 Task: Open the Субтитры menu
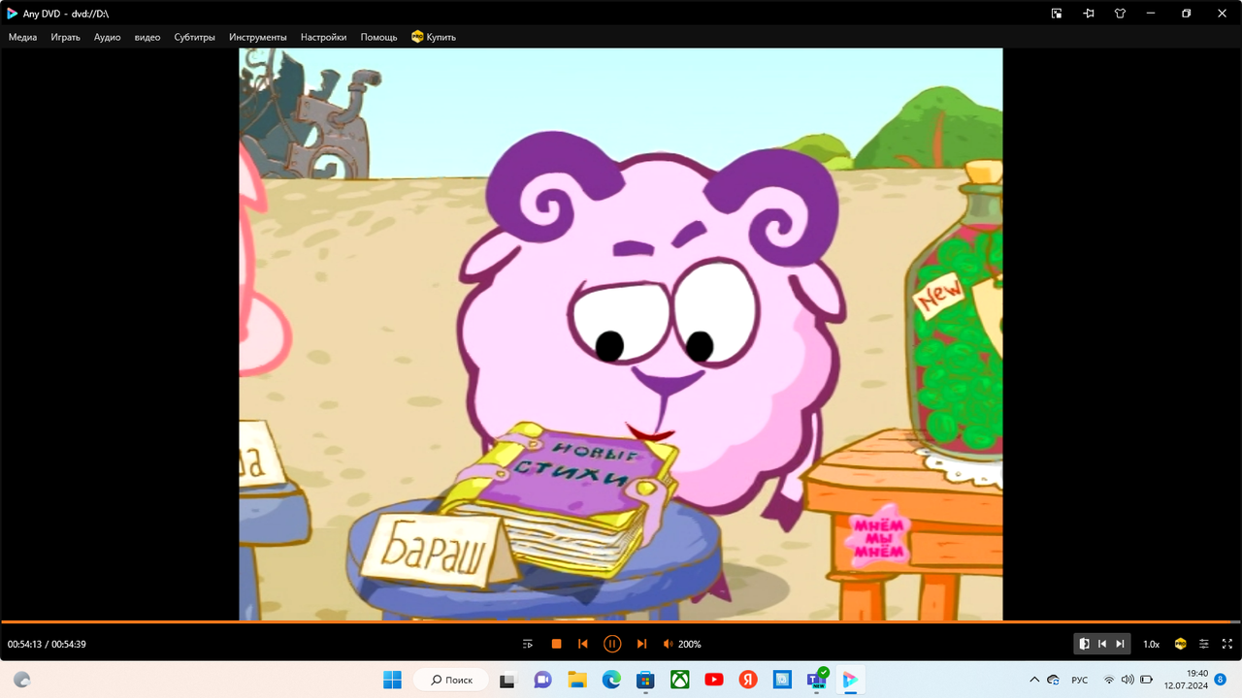pos(195,37)
